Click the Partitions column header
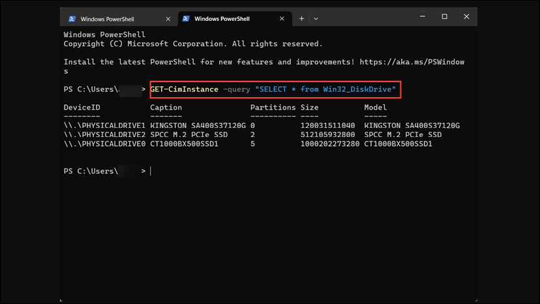The image size is (540, 304). point(273,108)
